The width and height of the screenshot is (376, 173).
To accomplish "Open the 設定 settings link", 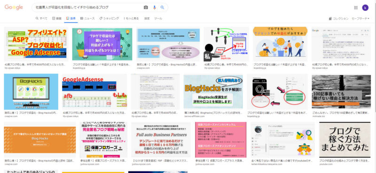I will click(147, 18).
